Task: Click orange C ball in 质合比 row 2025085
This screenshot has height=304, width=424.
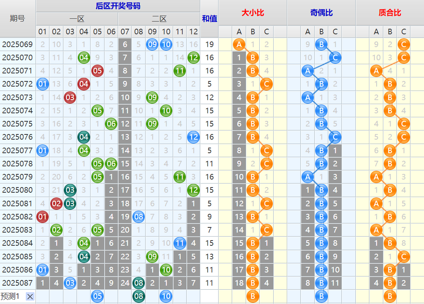Action: pos(404,257)
